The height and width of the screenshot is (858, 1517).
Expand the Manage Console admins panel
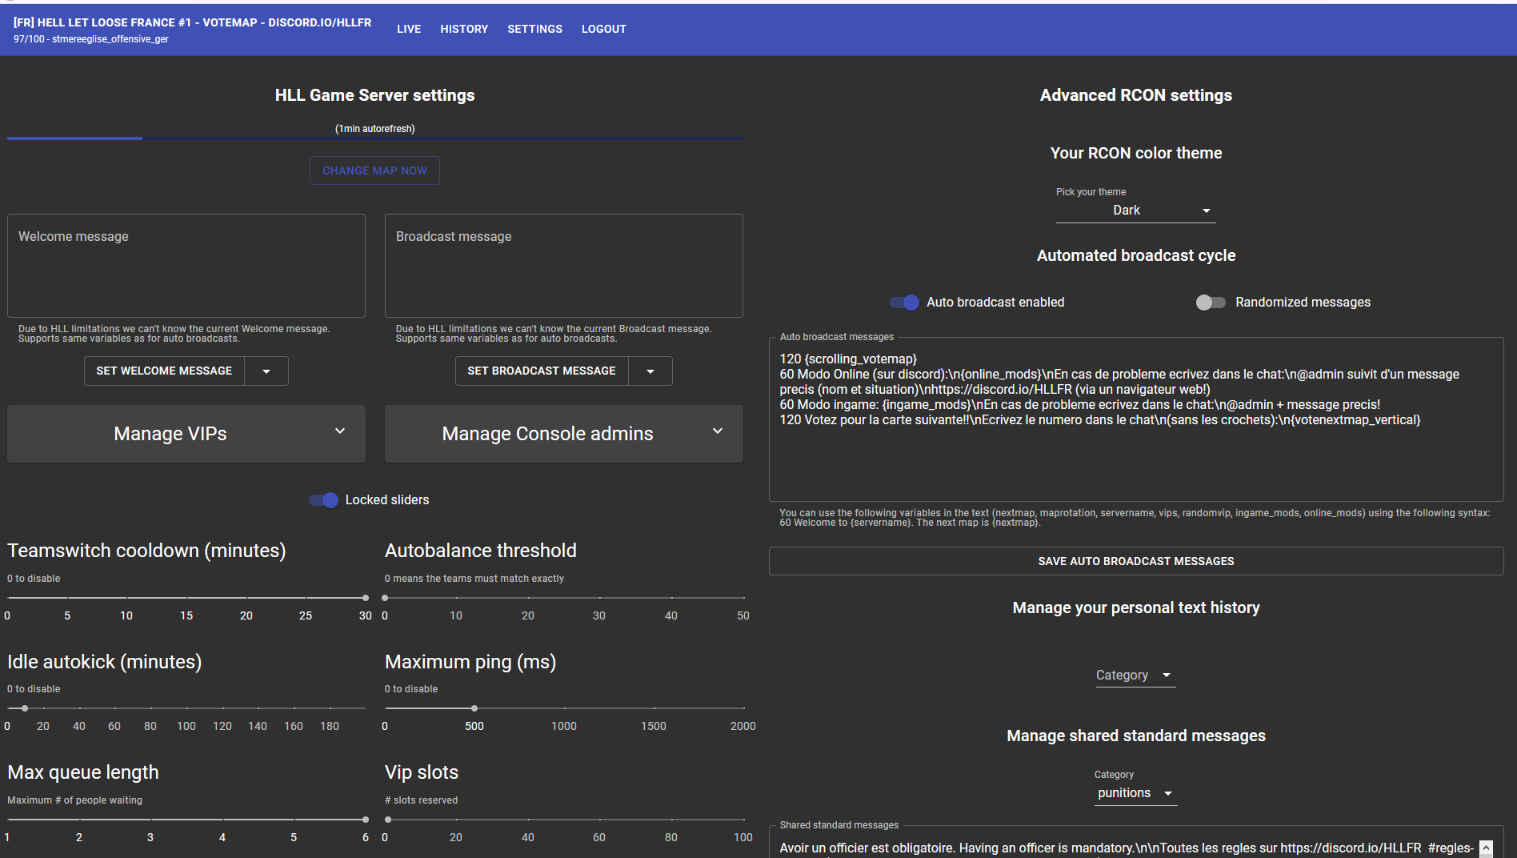coord(564,434)
